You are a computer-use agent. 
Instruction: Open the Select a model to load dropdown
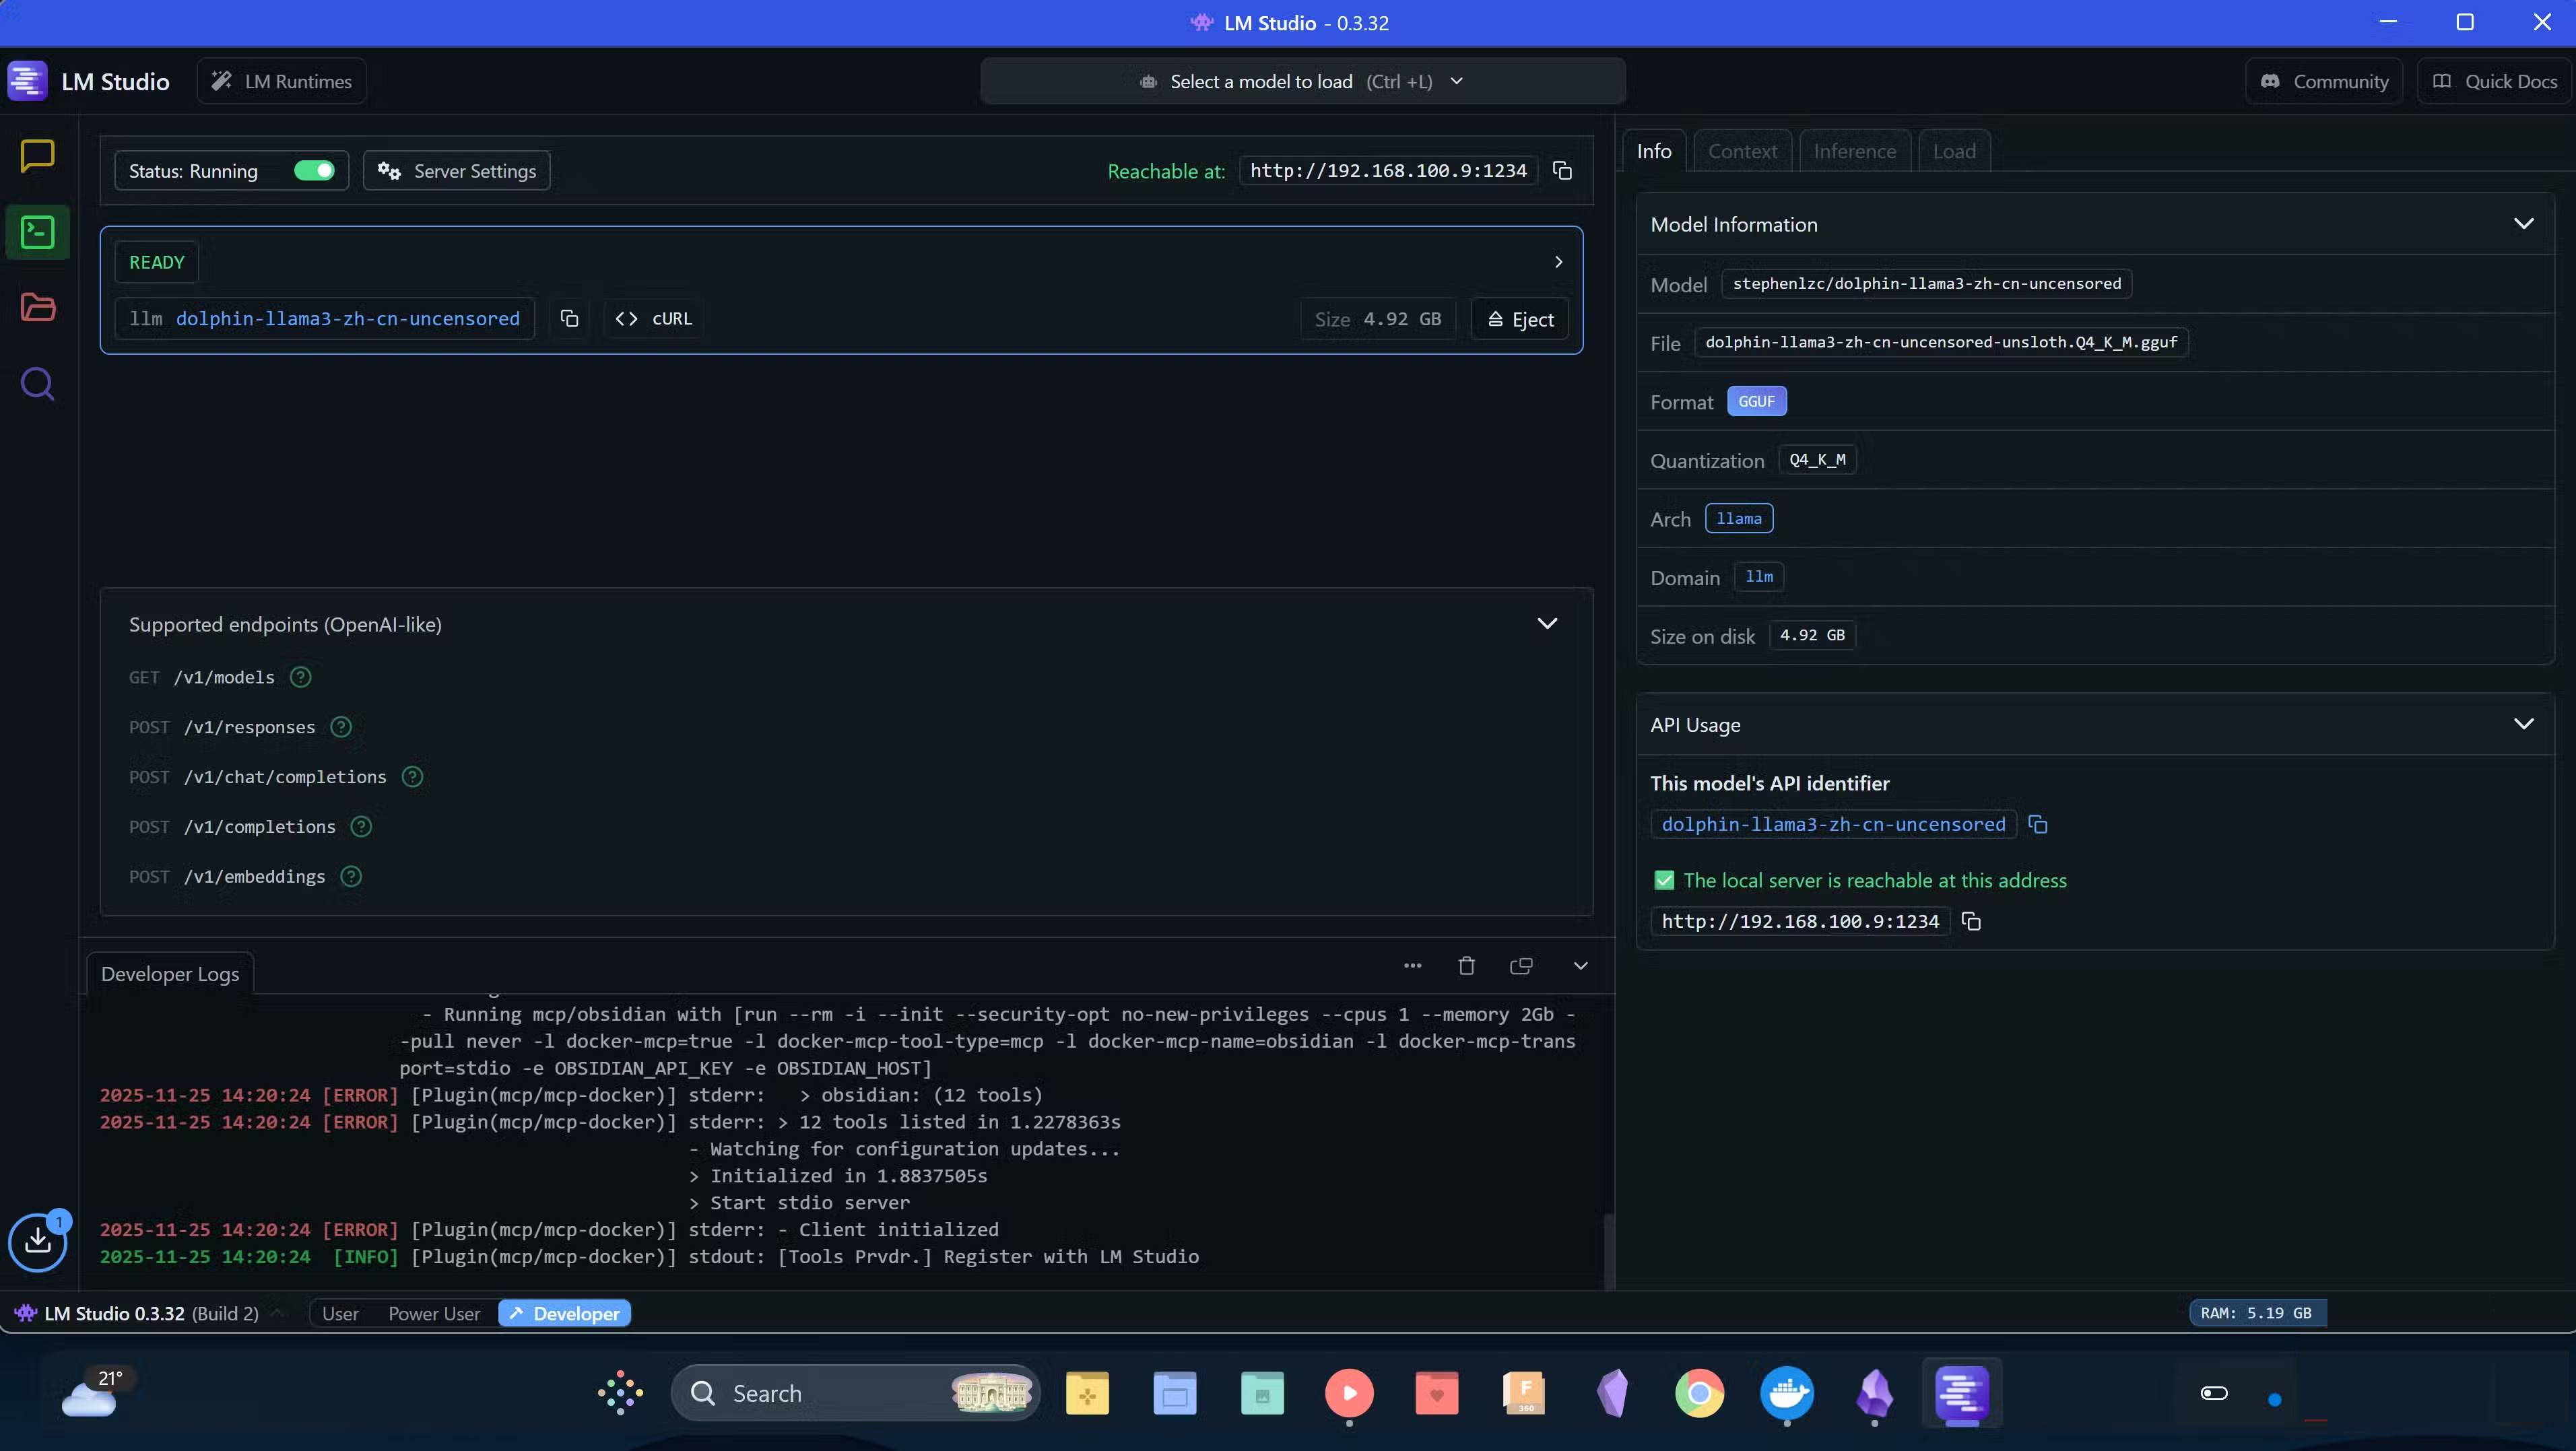tap(1300, 81)
